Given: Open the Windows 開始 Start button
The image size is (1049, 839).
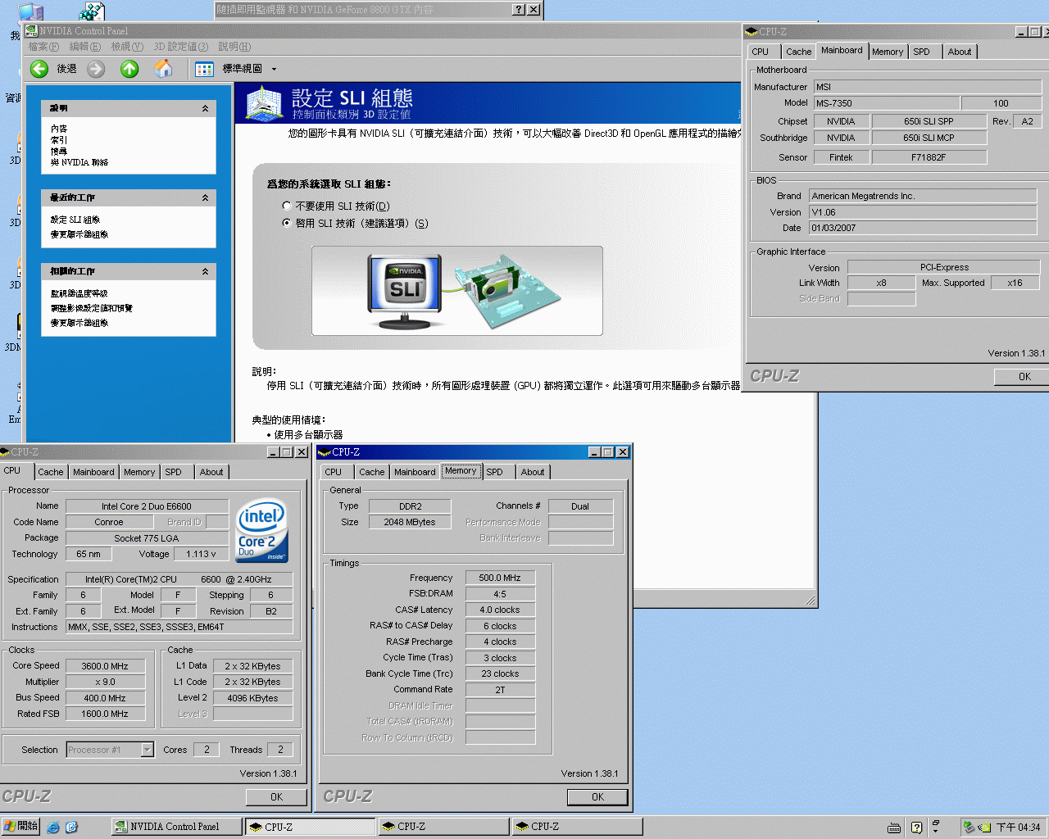Looking at the screenshot, I should pos(21,827).
